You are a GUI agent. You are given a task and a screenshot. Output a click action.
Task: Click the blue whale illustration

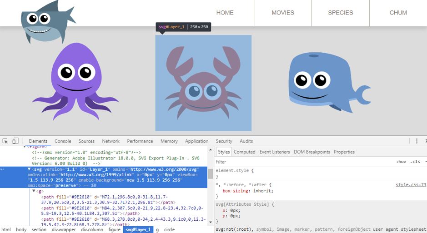(327, 82)
